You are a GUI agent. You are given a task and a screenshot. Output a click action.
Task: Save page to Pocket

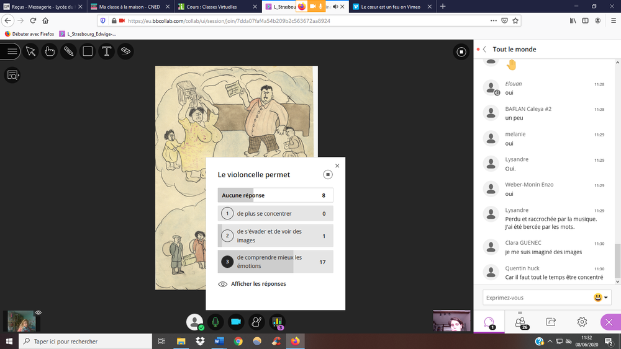coord(504,20)
